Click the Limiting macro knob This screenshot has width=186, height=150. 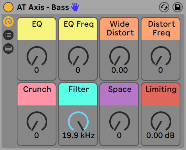161,121
